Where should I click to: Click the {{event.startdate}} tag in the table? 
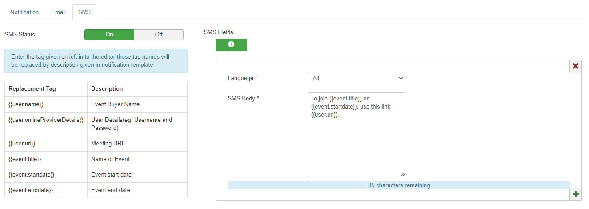(32, 175)
